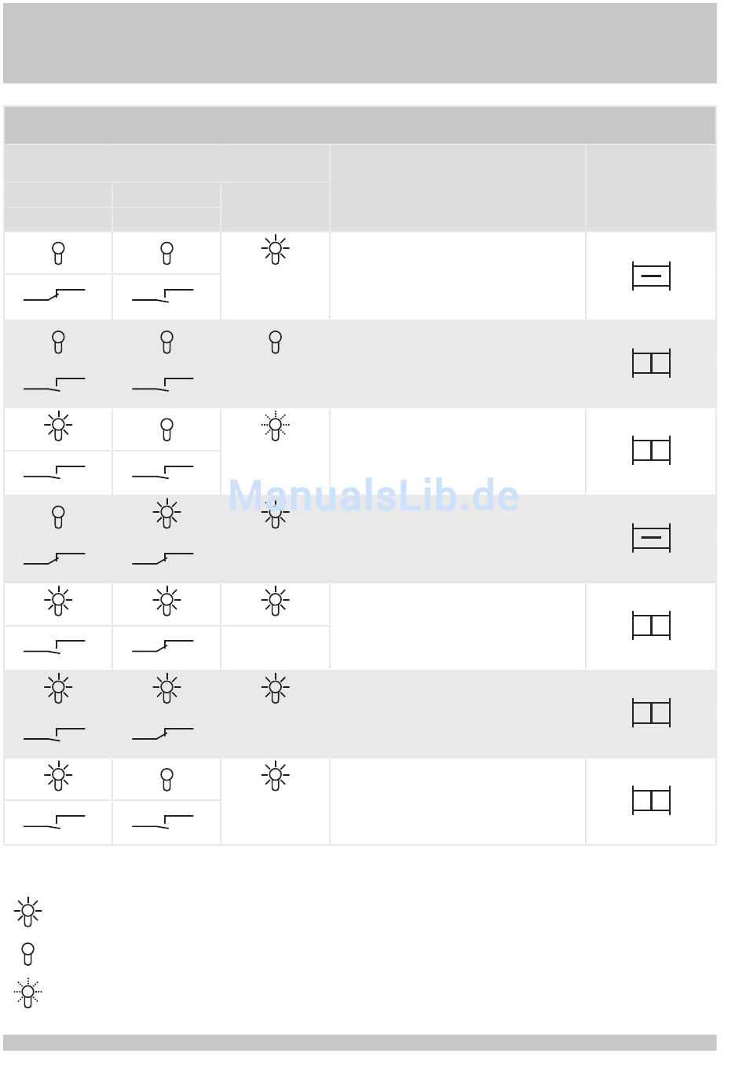Click the gray header banner above the table
Screen dimensions: 746x1075
point(360,43)
